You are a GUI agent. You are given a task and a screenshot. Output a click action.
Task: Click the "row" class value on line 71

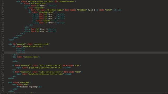(x=26, y=85)
